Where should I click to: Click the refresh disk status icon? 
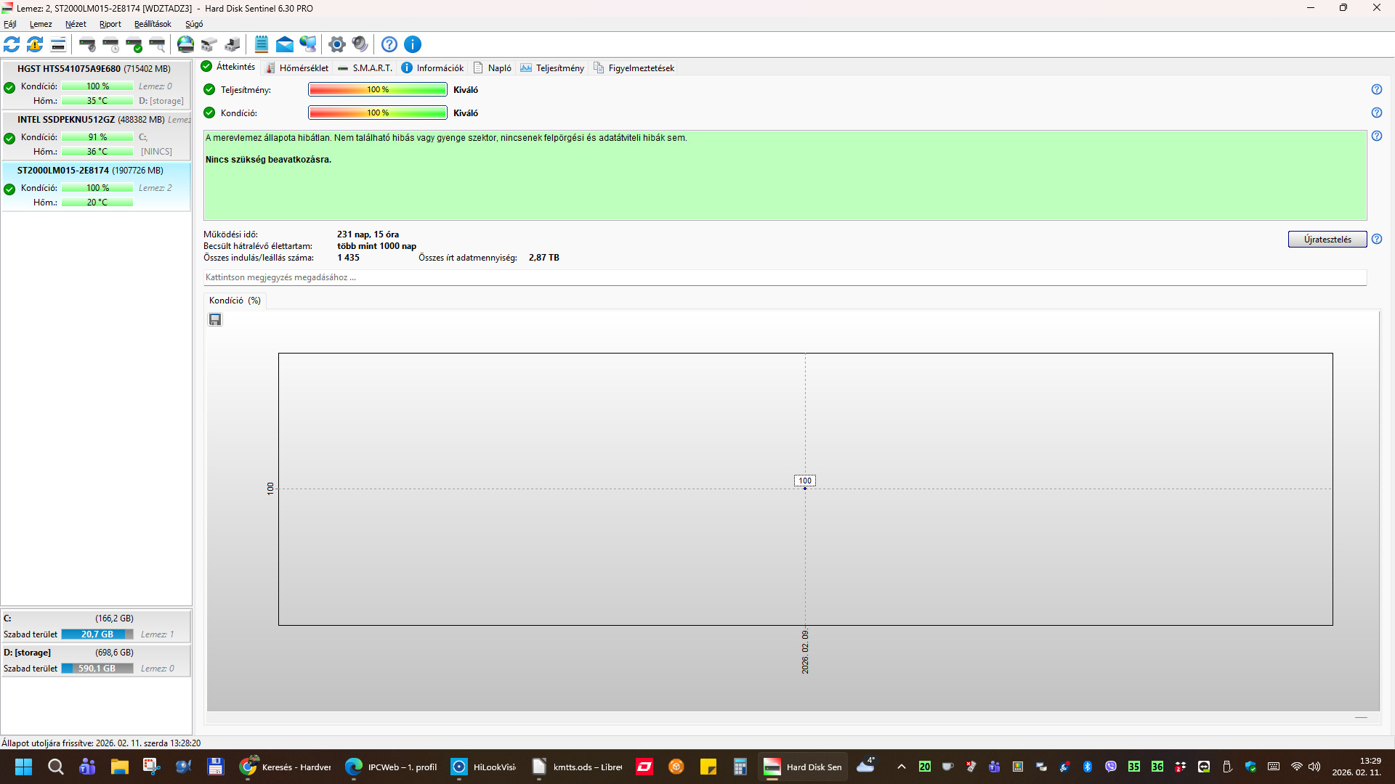pos(12,44)
